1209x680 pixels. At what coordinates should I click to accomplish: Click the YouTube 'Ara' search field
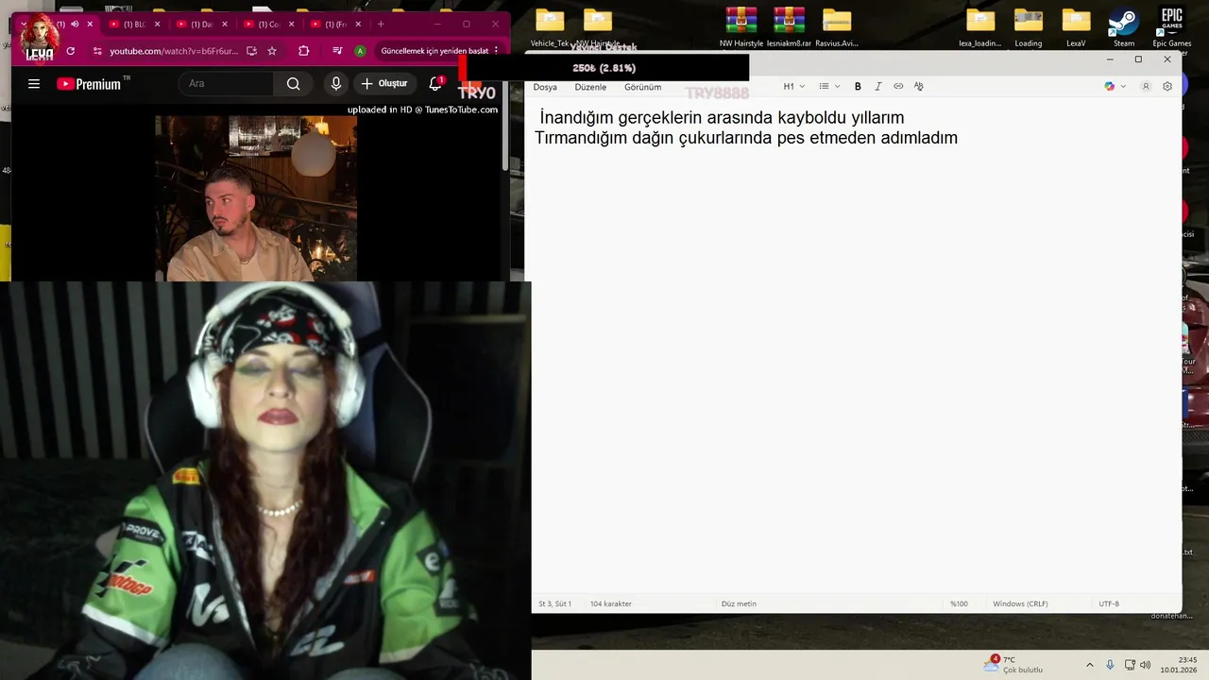[227, 84]
